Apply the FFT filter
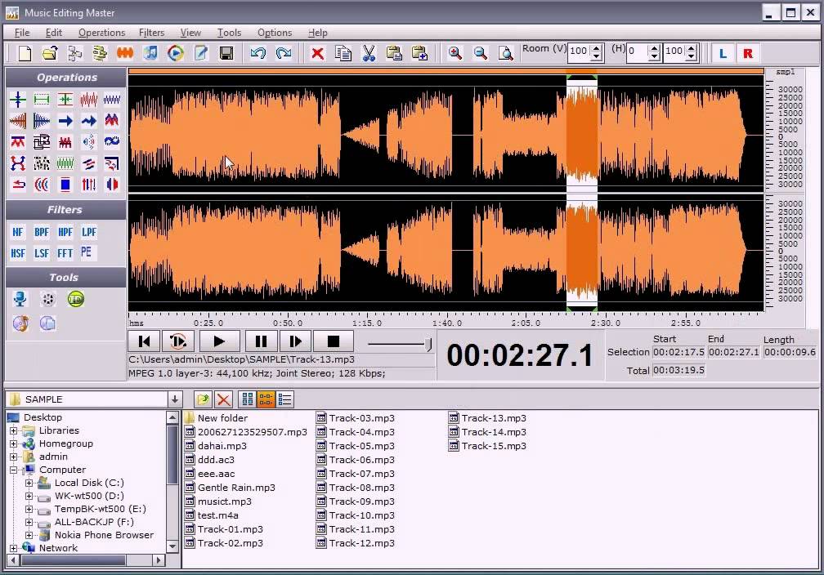The width and height of the screenshot is (824, 575). pyautogui.click(x=65, y=253)
